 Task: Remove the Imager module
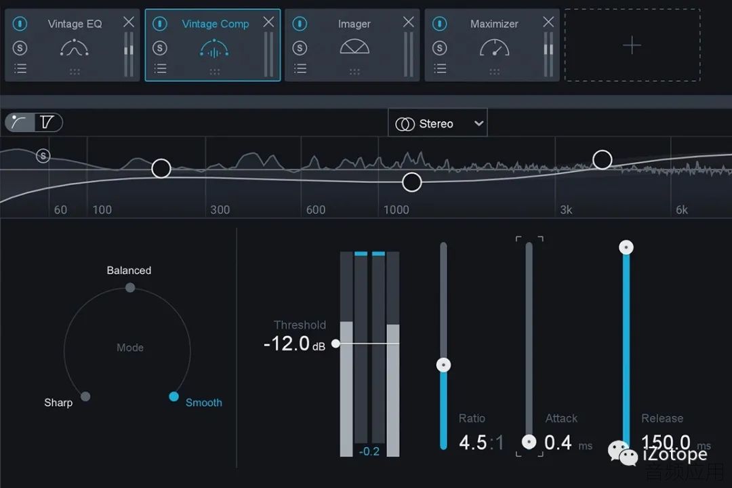click(x=409, y=22)
